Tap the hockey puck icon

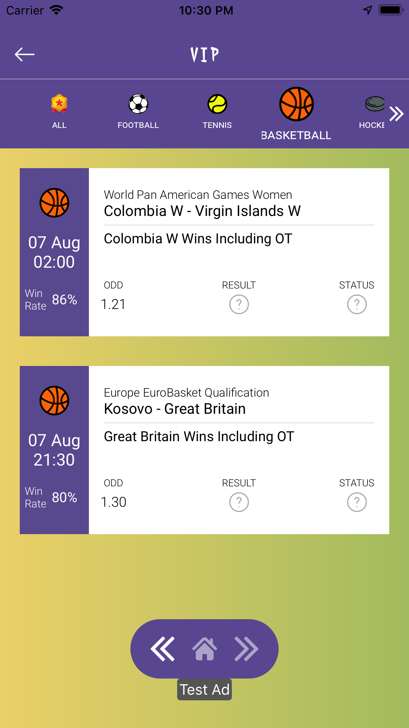375,104
